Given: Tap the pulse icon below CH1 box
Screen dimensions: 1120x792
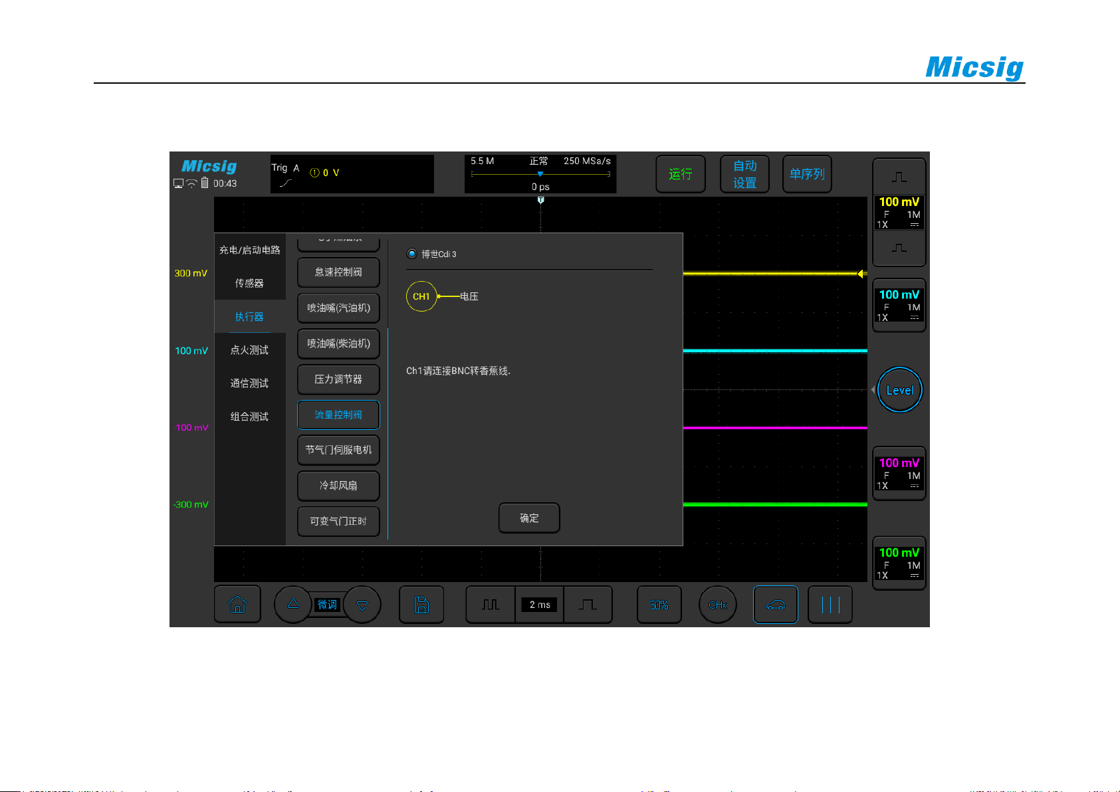Looking at the screenshot, I should 899,248.
